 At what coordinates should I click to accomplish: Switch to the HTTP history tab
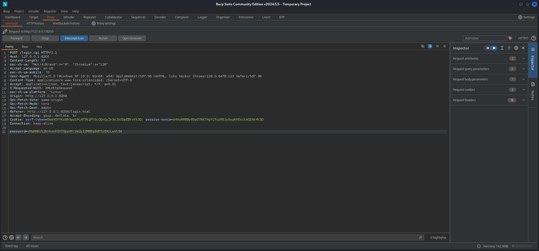click(35, 23)
